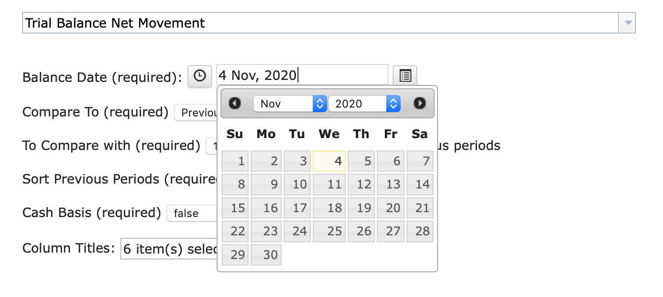Click the Balance Date text field

click(302, 75)
